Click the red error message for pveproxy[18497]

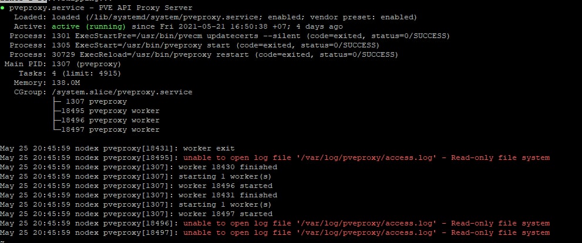coord(366,232)
